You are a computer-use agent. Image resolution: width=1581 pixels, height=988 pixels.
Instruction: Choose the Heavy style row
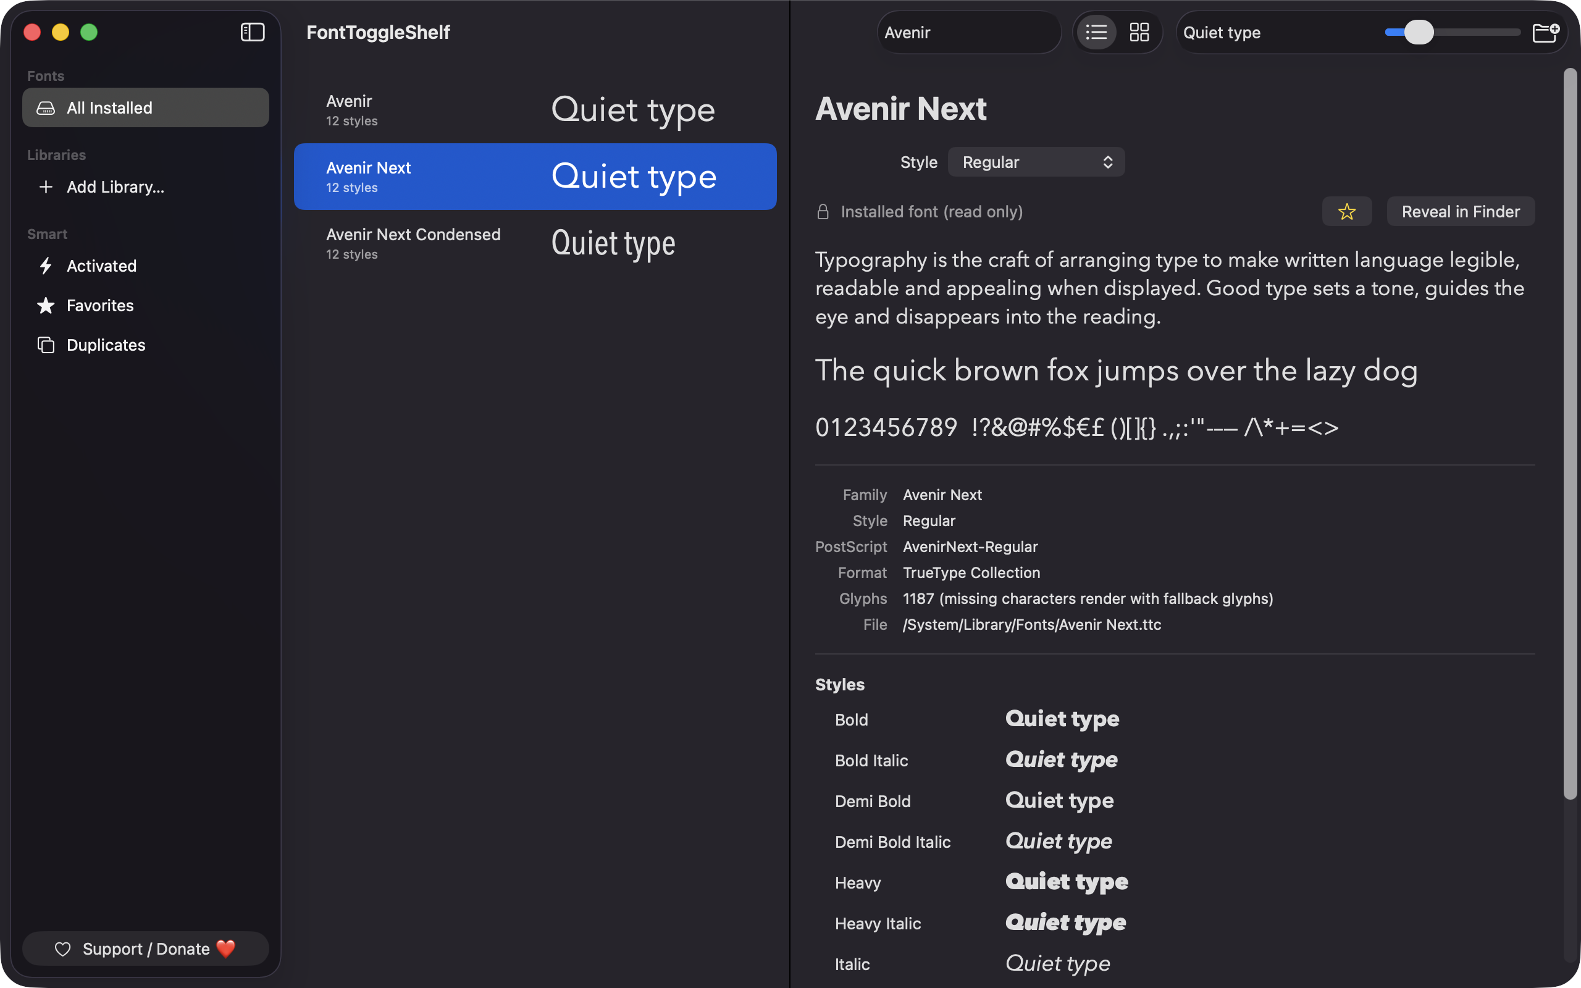click(1175, 883)
